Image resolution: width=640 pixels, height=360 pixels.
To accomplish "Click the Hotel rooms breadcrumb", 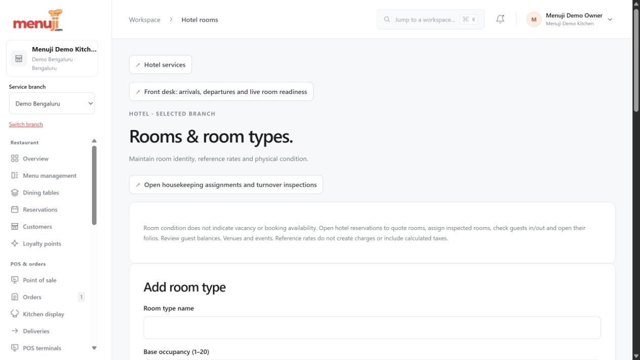I will click(200, 20).
